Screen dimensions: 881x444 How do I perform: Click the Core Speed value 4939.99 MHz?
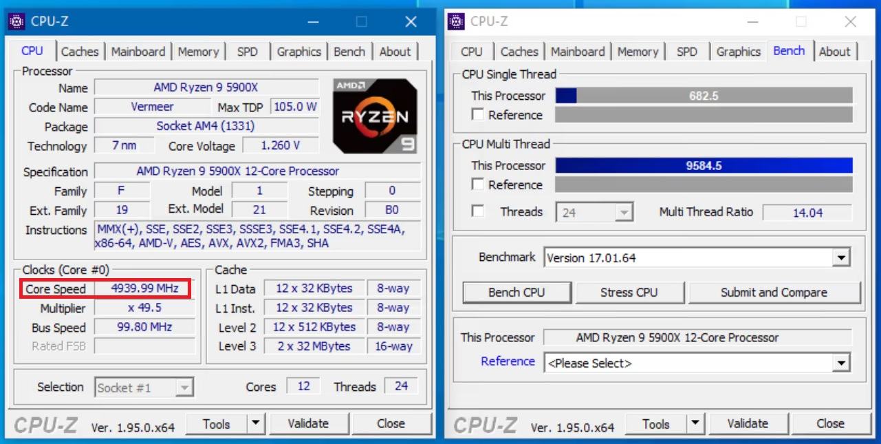coord(144,288)
